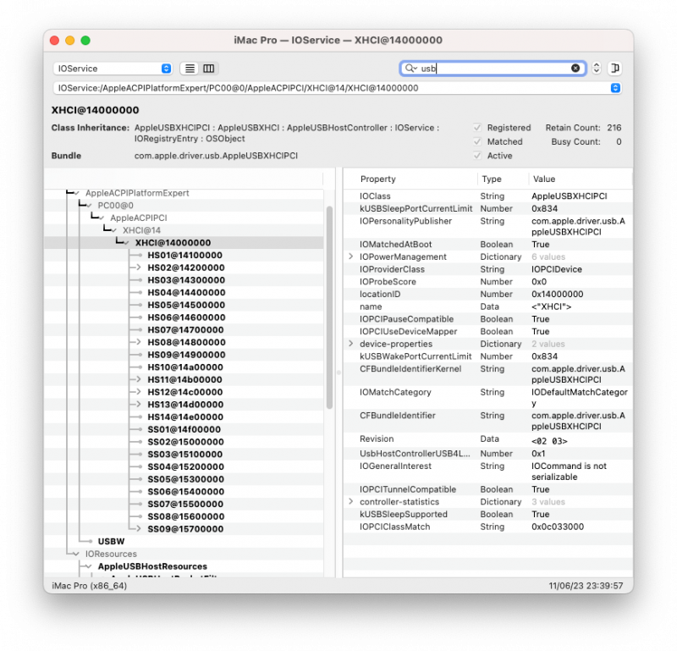This screenshot has width=677, height=651.
Task: Click the IOService path field
Action: tap(337, 88)
